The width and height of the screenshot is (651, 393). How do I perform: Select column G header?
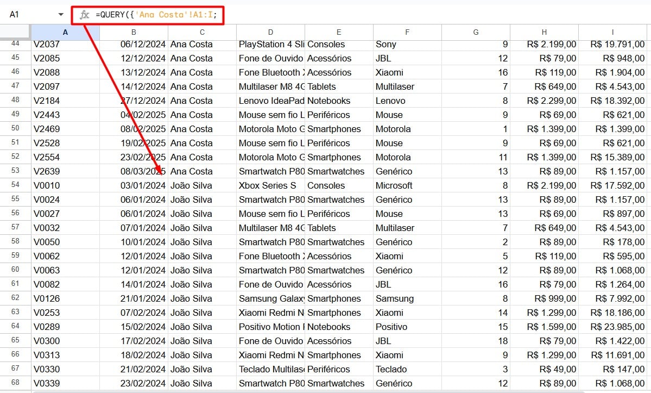click(x=476, y=32)
